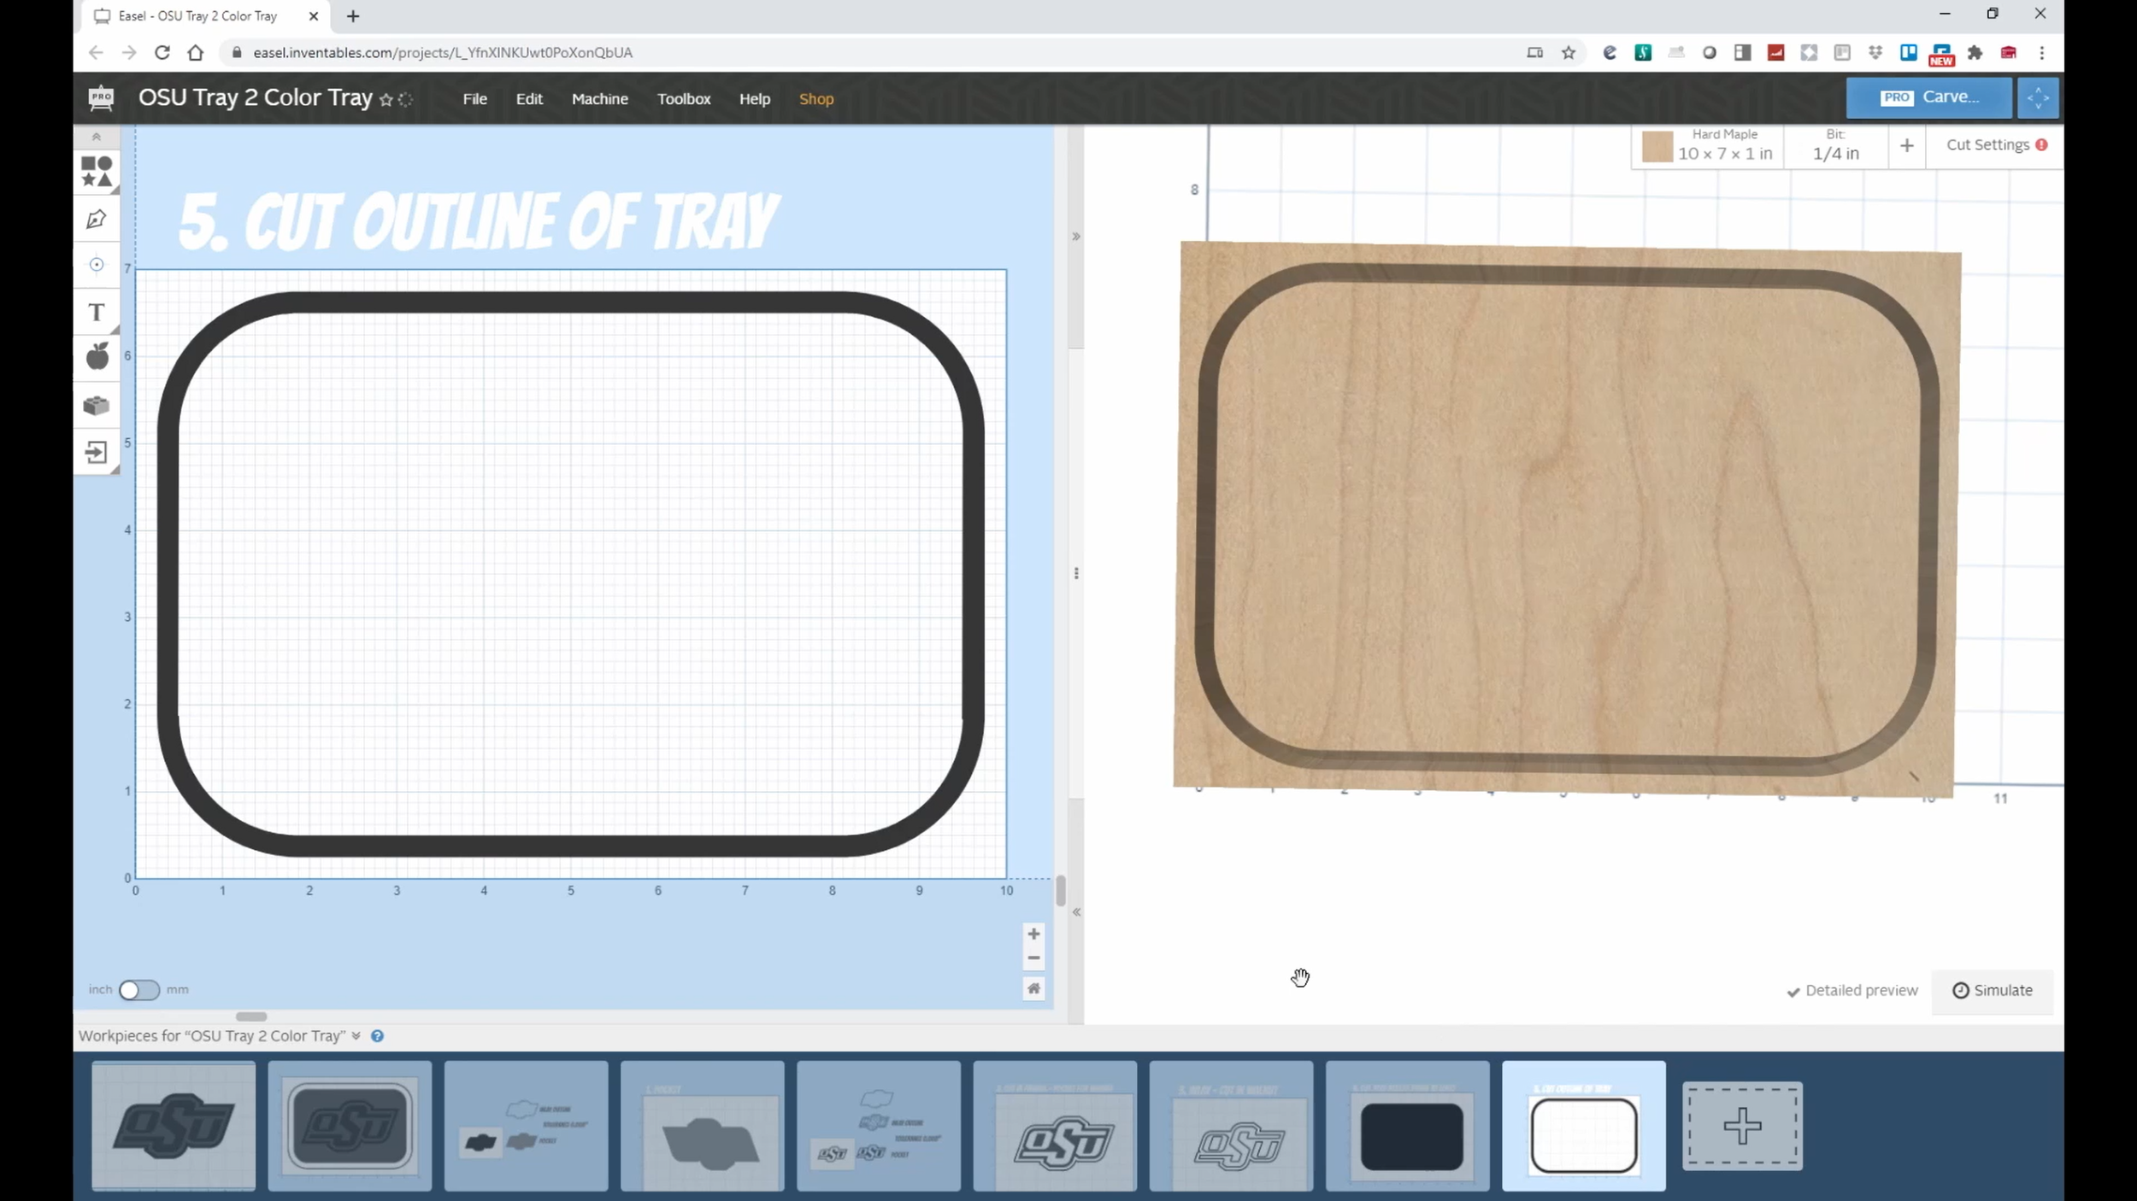The height and width of the screenshot is (1201, 2137).
Task: Click the Import file icon
Action: pos(97,452)
